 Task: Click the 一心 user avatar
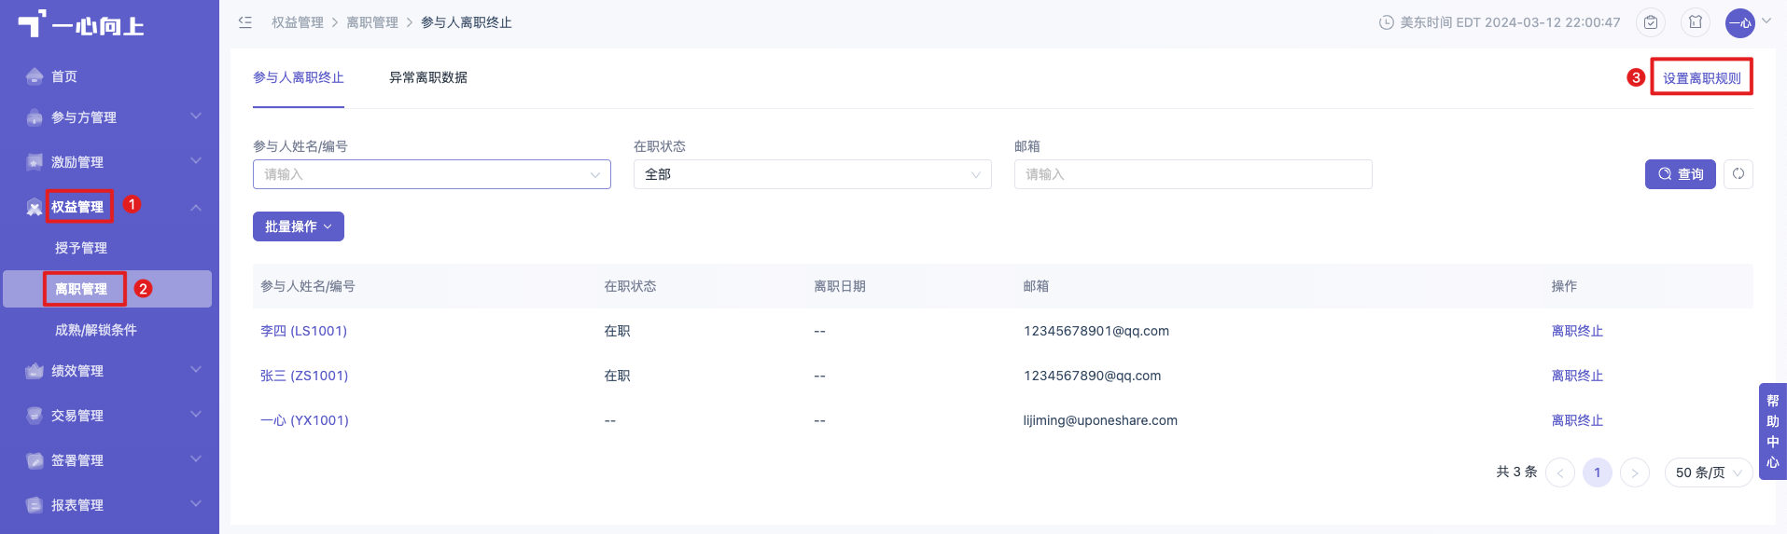[1740, 22]
